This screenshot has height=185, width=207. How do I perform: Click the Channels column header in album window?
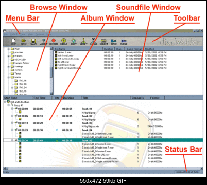click(137, 98)
